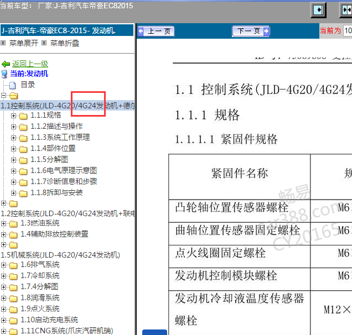Go to next page with 下一页
Viewport: 352px width, 335px height.
[x=251, y=31]
